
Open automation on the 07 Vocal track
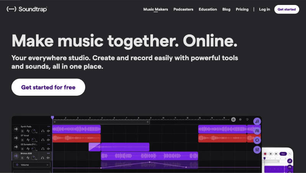pos(28,140)
